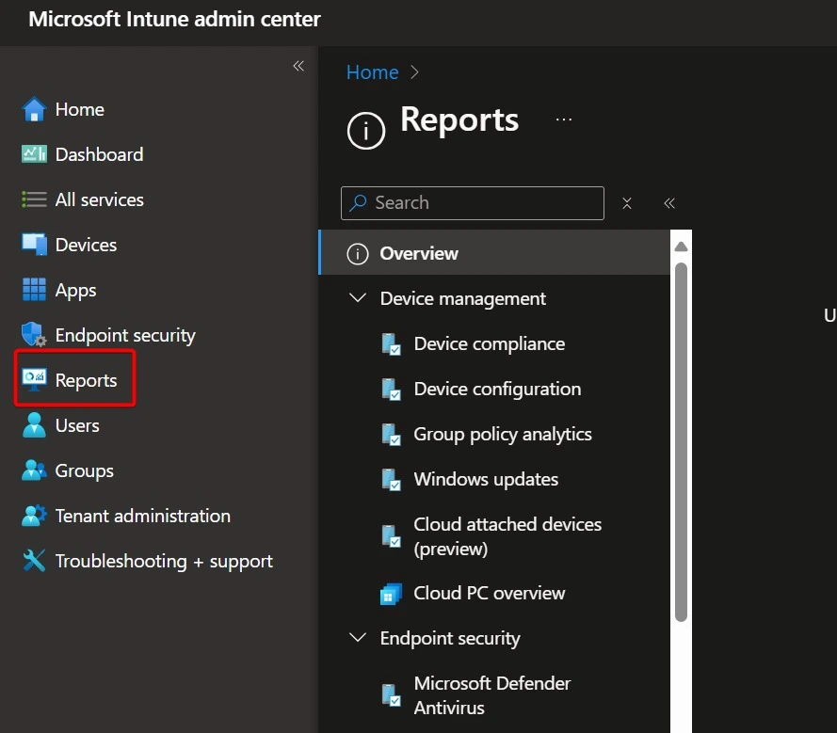Click the Reports monitor icon in sidebar
837x733 pixels.
tap(34, 379)
